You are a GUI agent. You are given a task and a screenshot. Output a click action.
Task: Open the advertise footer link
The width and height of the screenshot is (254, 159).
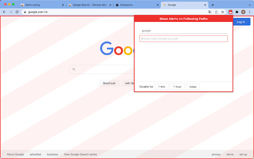35,154
